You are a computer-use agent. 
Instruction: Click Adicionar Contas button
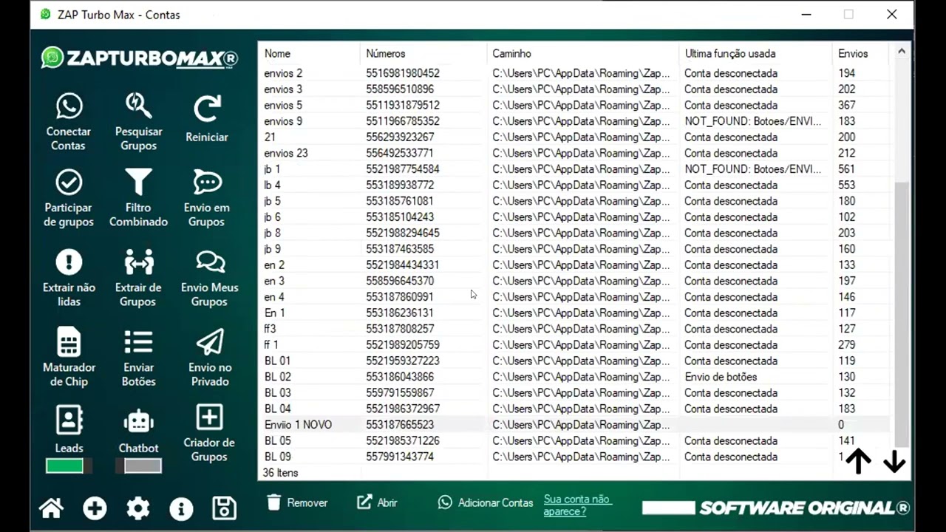[x=485, y=502]
